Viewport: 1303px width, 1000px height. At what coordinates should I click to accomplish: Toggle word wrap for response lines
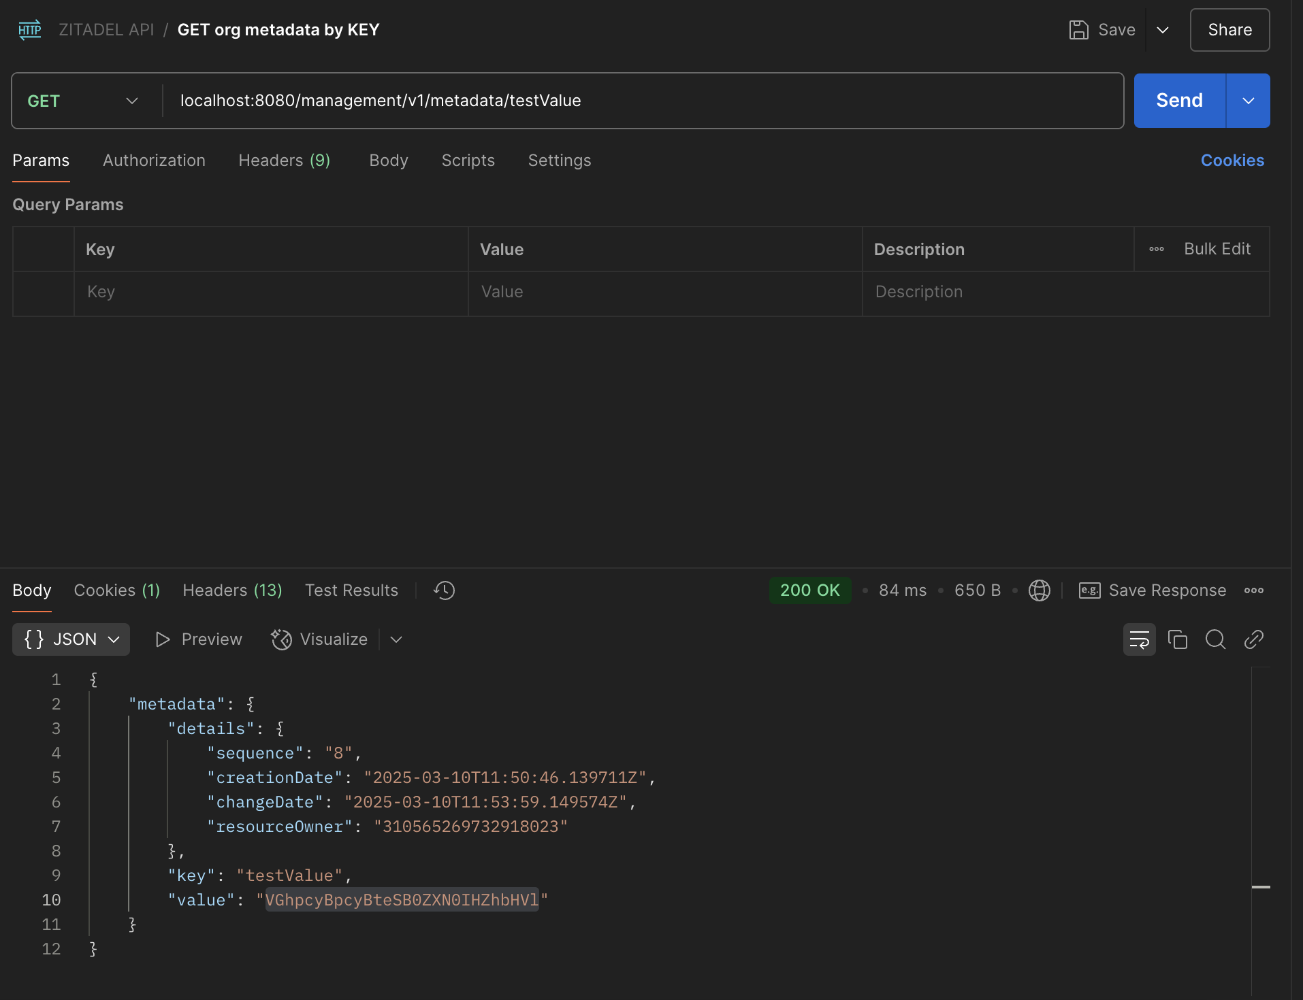tap(1139, 639)
